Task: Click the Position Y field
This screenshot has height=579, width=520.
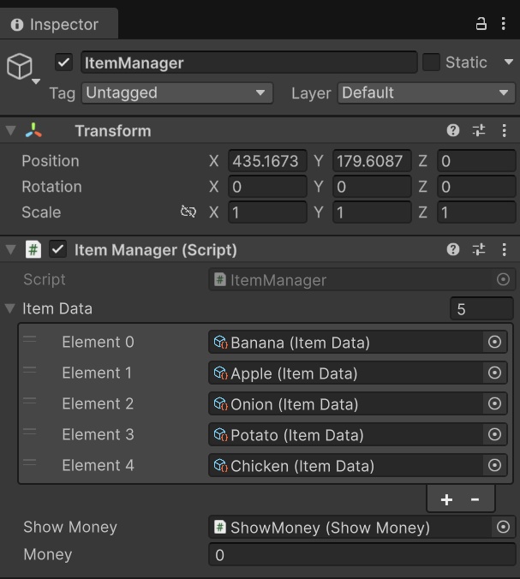Action: 372,161
